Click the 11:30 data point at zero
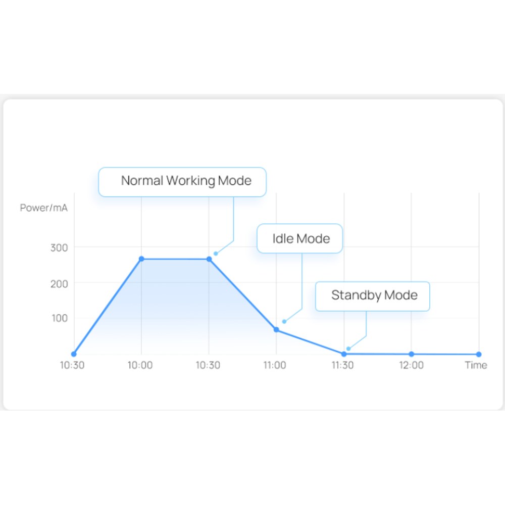 click(344, 354)
